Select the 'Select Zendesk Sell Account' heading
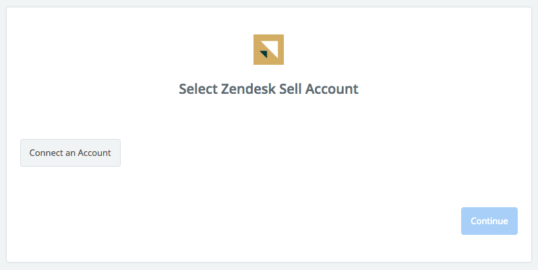Image resolution: width=538 pixels, height=270 pixels. [x=268, y=89]
